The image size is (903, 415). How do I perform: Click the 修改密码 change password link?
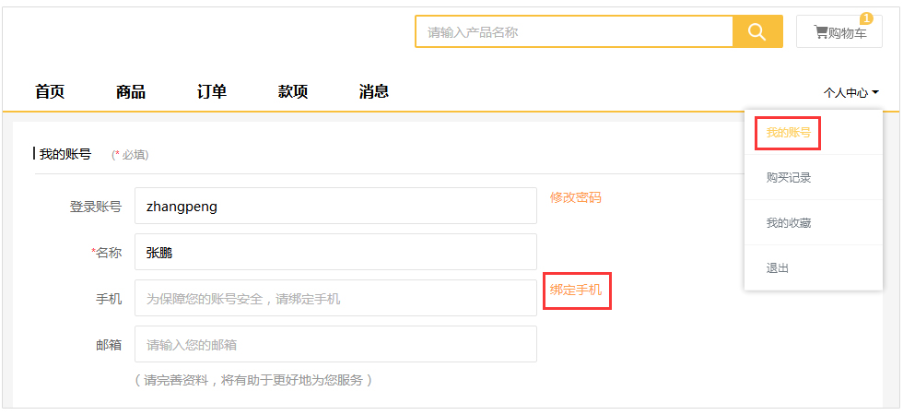point(575,197)
